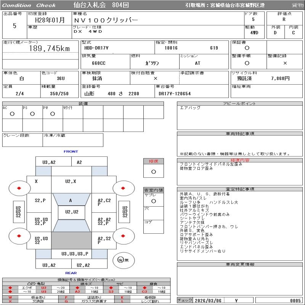This screenshot has height=305, width=305.
Task: Click the 査定特記事項 section heading
Action: tap(240, 189)
